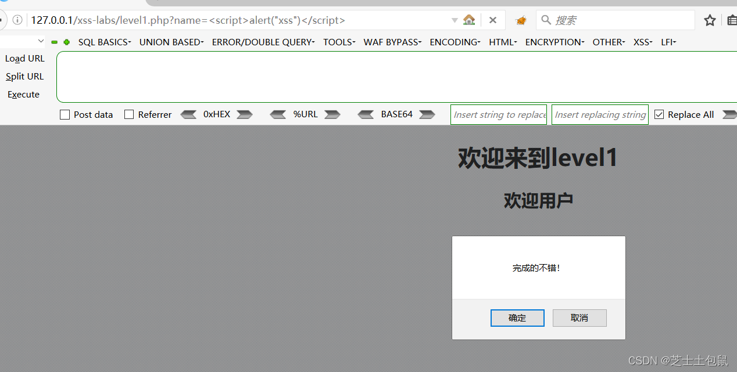Click the 欢迎来到level1 heading
This screenshot has height=372, width=737.
click(x=538, y=158)
